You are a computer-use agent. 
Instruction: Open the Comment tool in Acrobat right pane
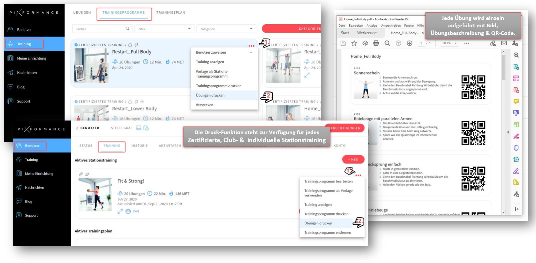point(516,102)
